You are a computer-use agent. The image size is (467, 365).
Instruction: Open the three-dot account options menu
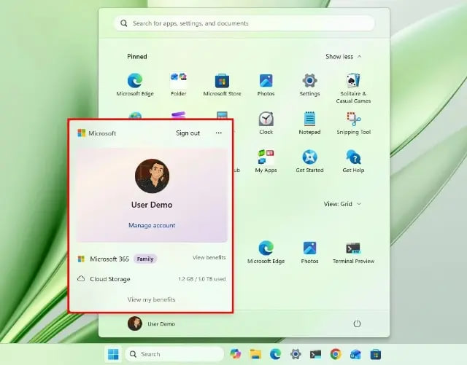(219, 133)
